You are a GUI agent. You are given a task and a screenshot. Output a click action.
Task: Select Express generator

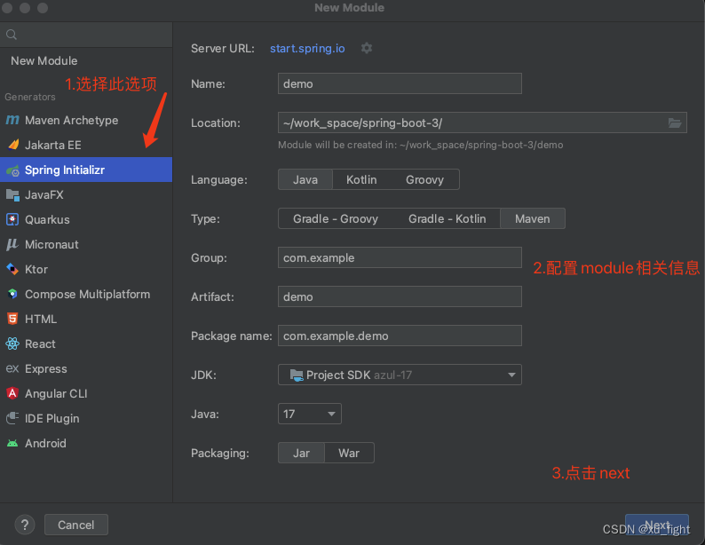click(86, 369)
